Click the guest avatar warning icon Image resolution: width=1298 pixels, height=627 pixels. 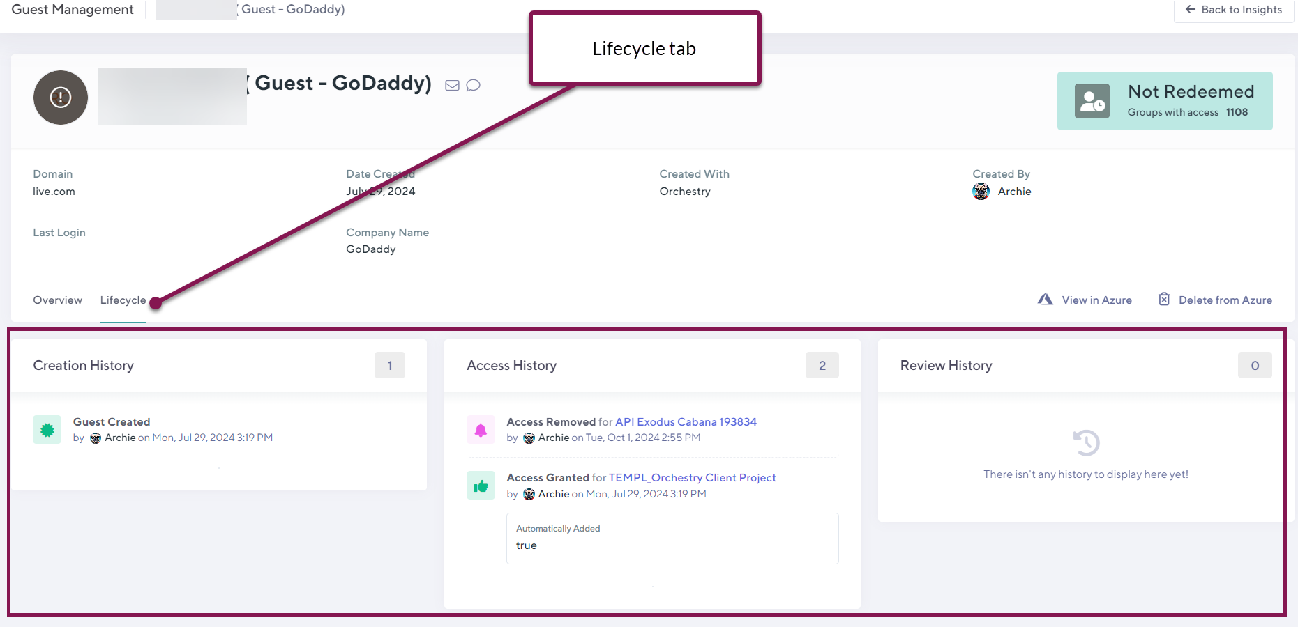pyautogui.click(x=61, y=98)
